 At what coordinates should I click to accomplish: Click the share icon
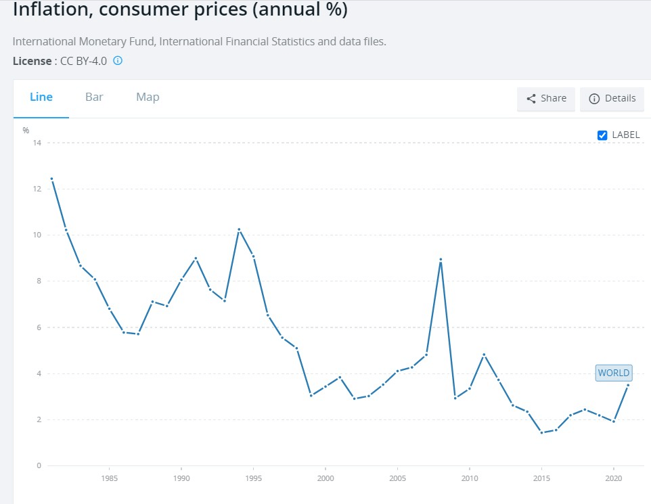pyautogui.click(x=531, y=99)
